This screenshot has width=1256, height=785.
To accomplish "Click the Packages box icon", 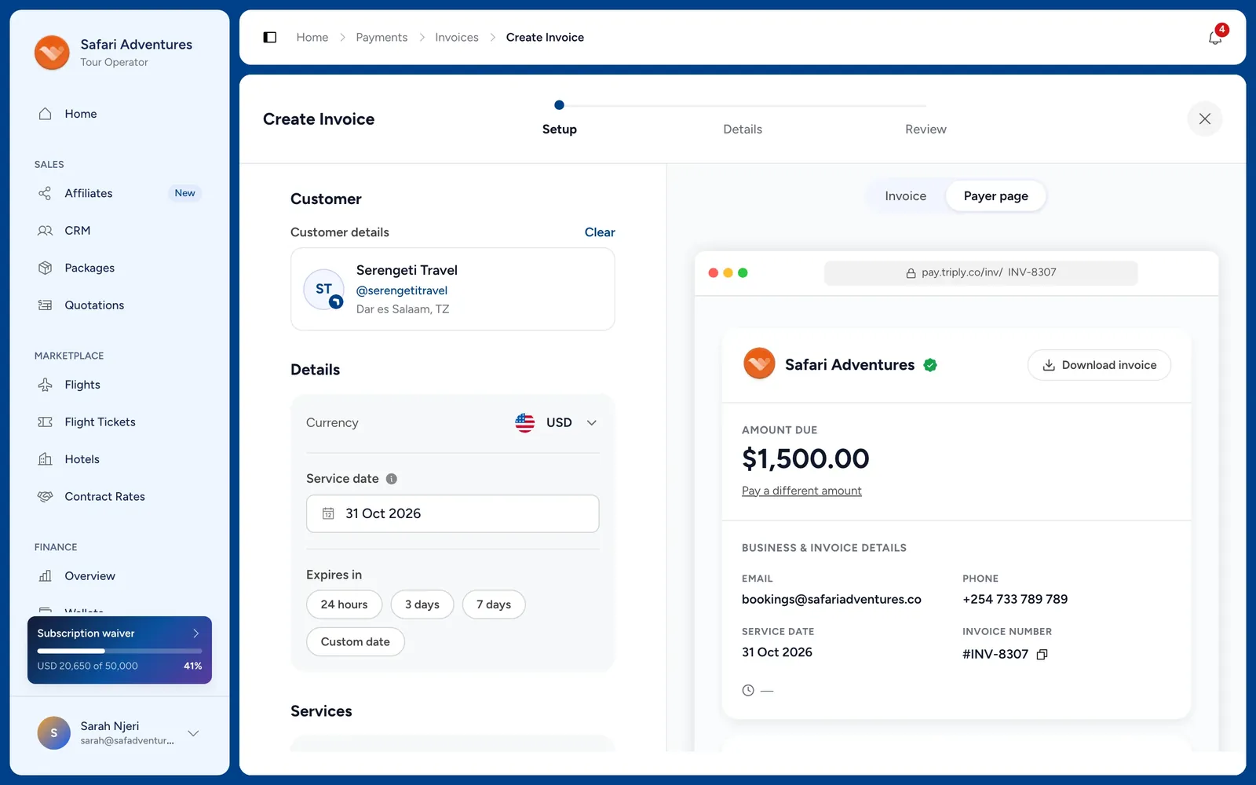I will (x=46, y=268).
